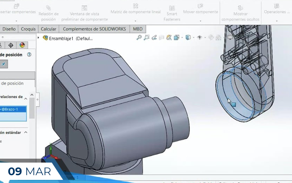292x183 pixels.
Task: Activate the Mover componente tool
Action: coord(200,9)
